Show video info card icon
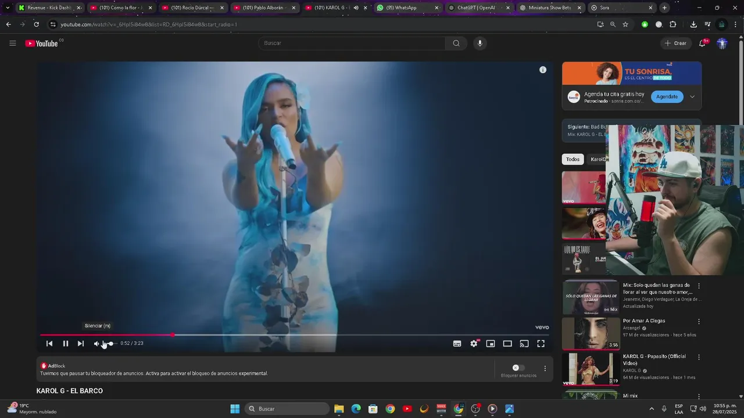Viewport: 744px width, 418px height. click(543, 70)
